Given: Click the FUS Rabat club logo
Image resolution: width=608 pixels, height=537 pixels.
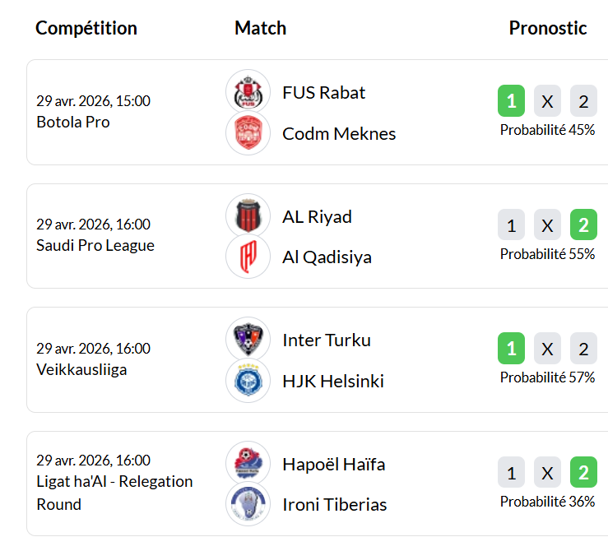Looking at the screenshot, I should click(248, 92).
